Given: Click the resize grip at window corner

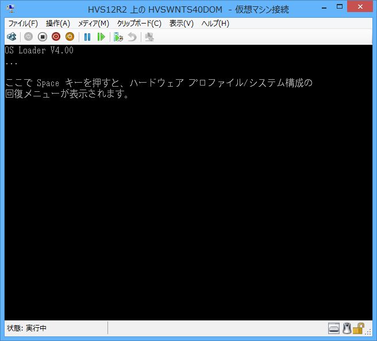Looking at the screenshot, I should [x=368, y=332].
